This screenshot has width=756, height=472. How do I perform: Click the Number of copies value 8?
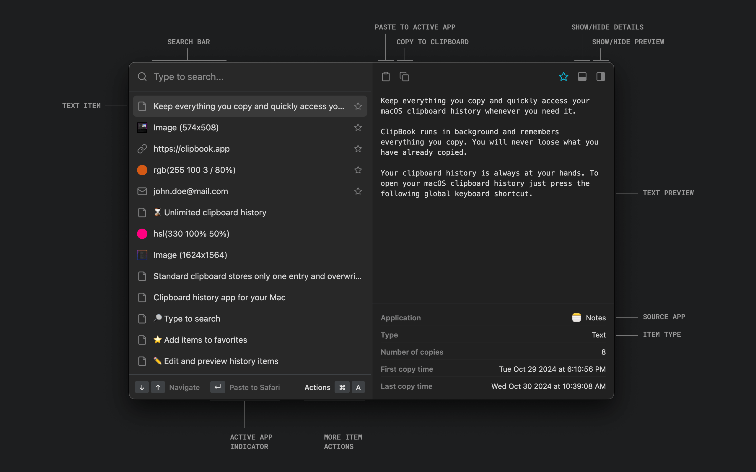point(603,352)
